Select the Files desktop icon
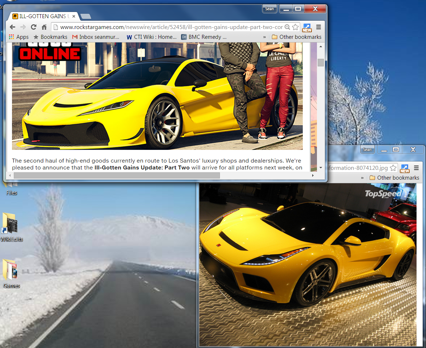Image resolution: width=426 pixels, height=348 pixels. click(11, 189)
